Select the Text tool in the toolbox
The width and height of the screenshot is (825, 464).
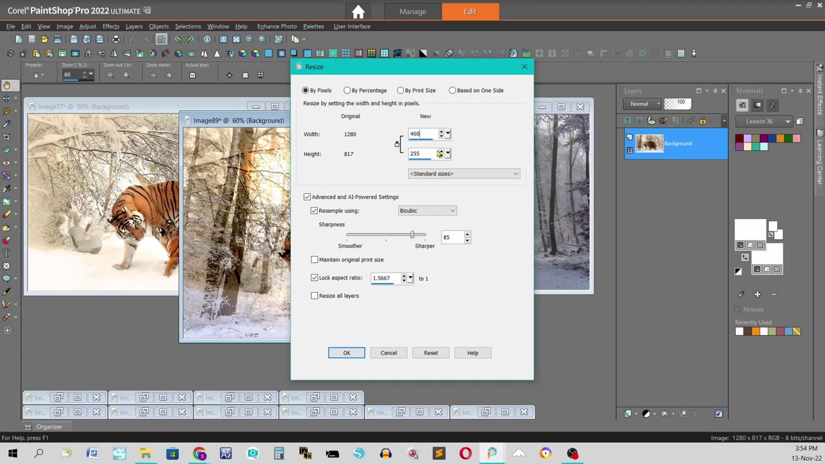tap(6, 253)
